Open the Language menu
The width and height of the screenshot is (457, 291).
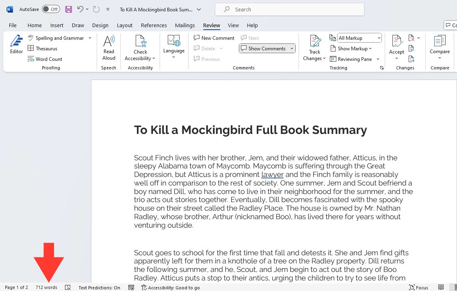[174, 47]
